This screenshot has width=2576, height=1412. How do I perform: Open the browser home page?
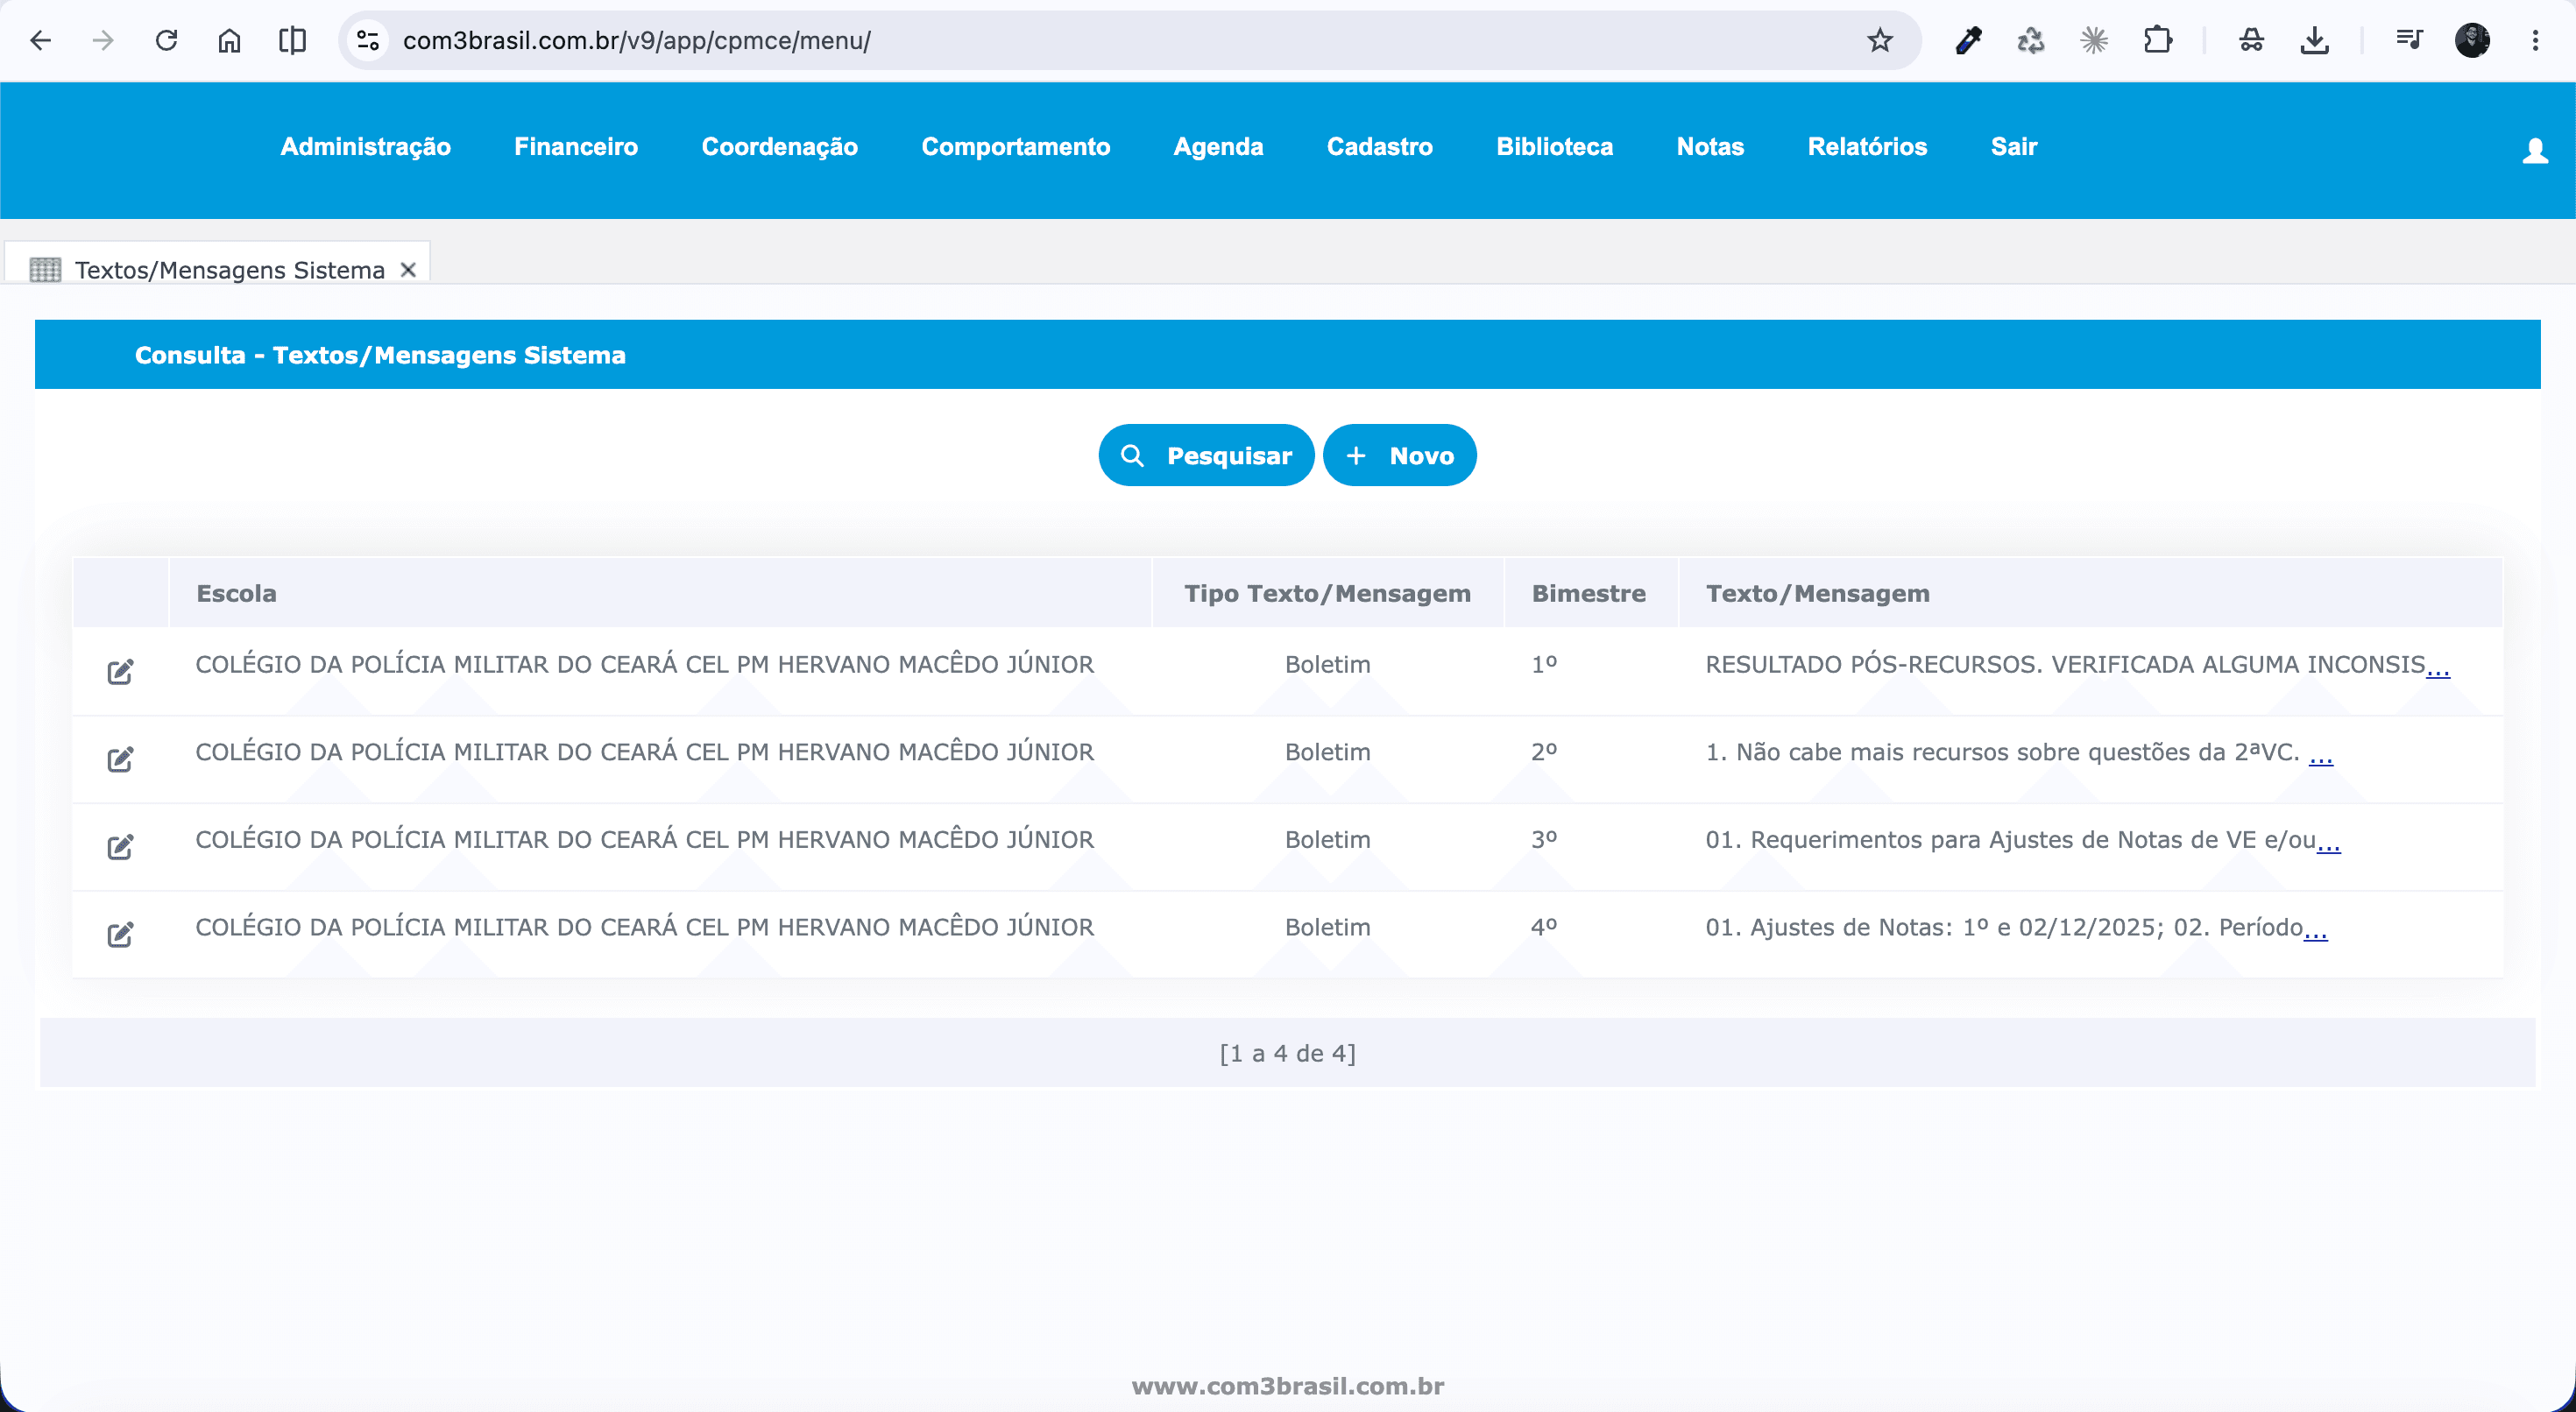[229, 40]
